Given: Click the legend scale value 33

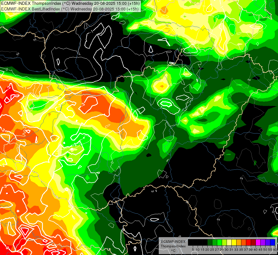Looking at the screenshot, I should [x=237, y=250].
